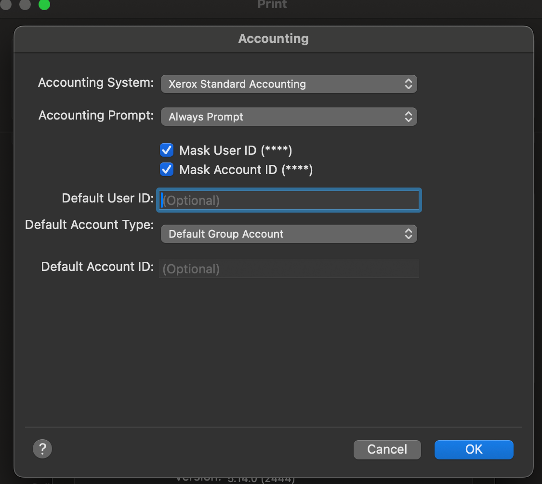The image size is (542, 484).
Task: Toggle masking via the Mask User ID label
Action: 236,150
